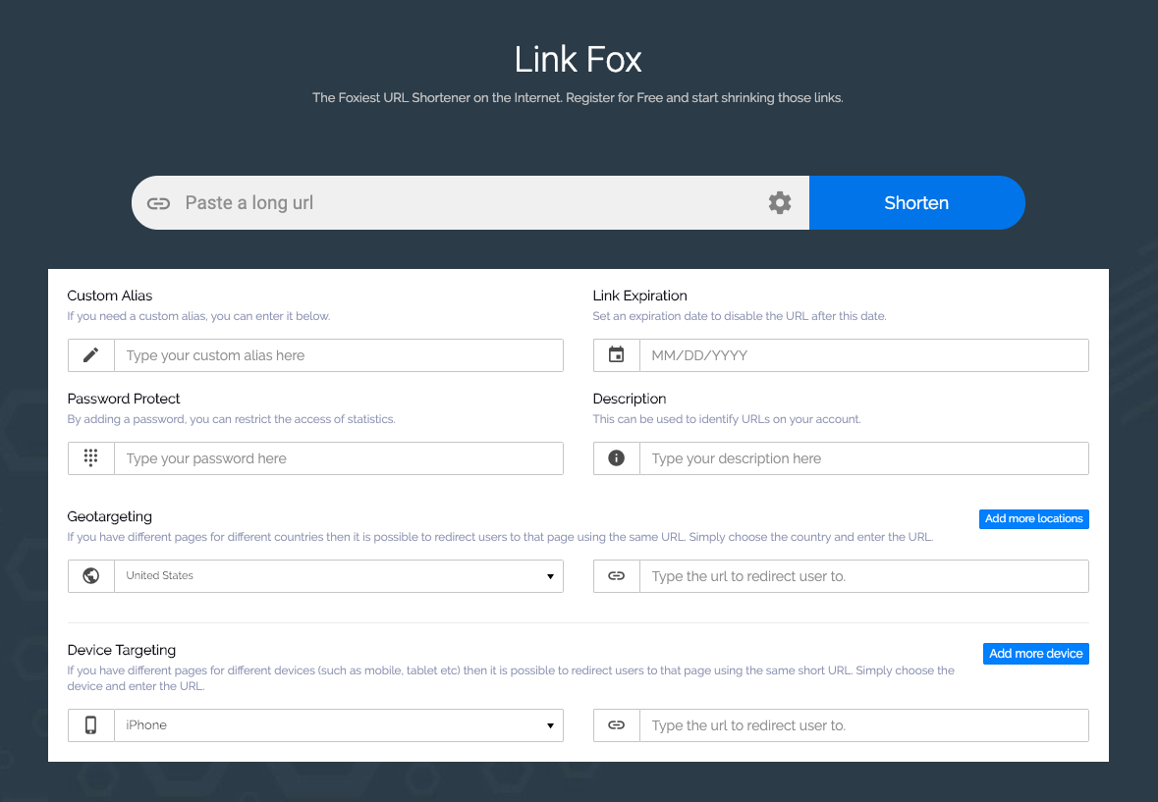
Task: Expand the Geotargeting country selector arrow
Action: tap(550, 576)
